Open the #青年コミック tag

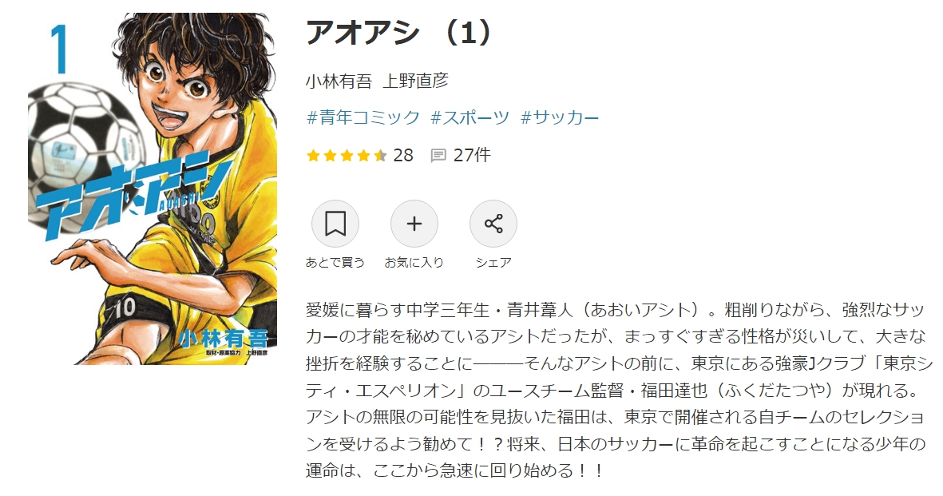pyautogui.click(x=363, y=117)
